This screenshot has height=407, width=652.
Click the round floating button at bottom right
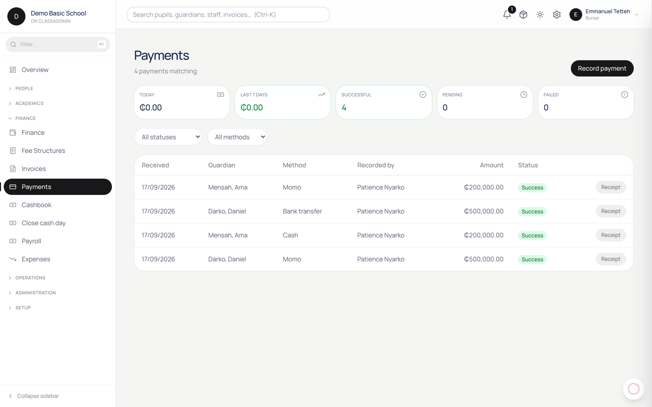[x=633, y=388]
